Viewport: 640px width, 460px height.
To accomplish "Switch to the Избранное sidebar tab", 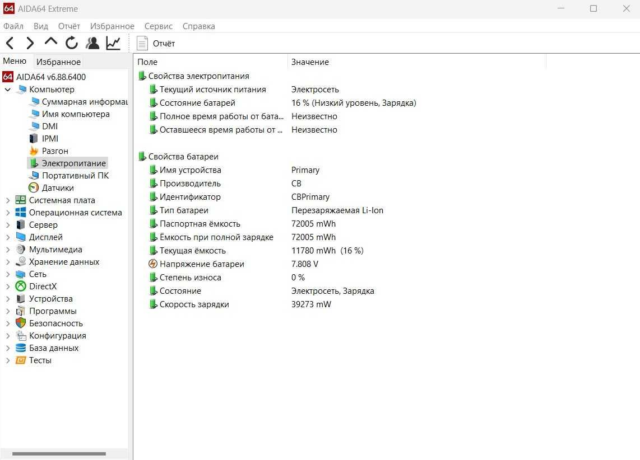I will point(58,62).
